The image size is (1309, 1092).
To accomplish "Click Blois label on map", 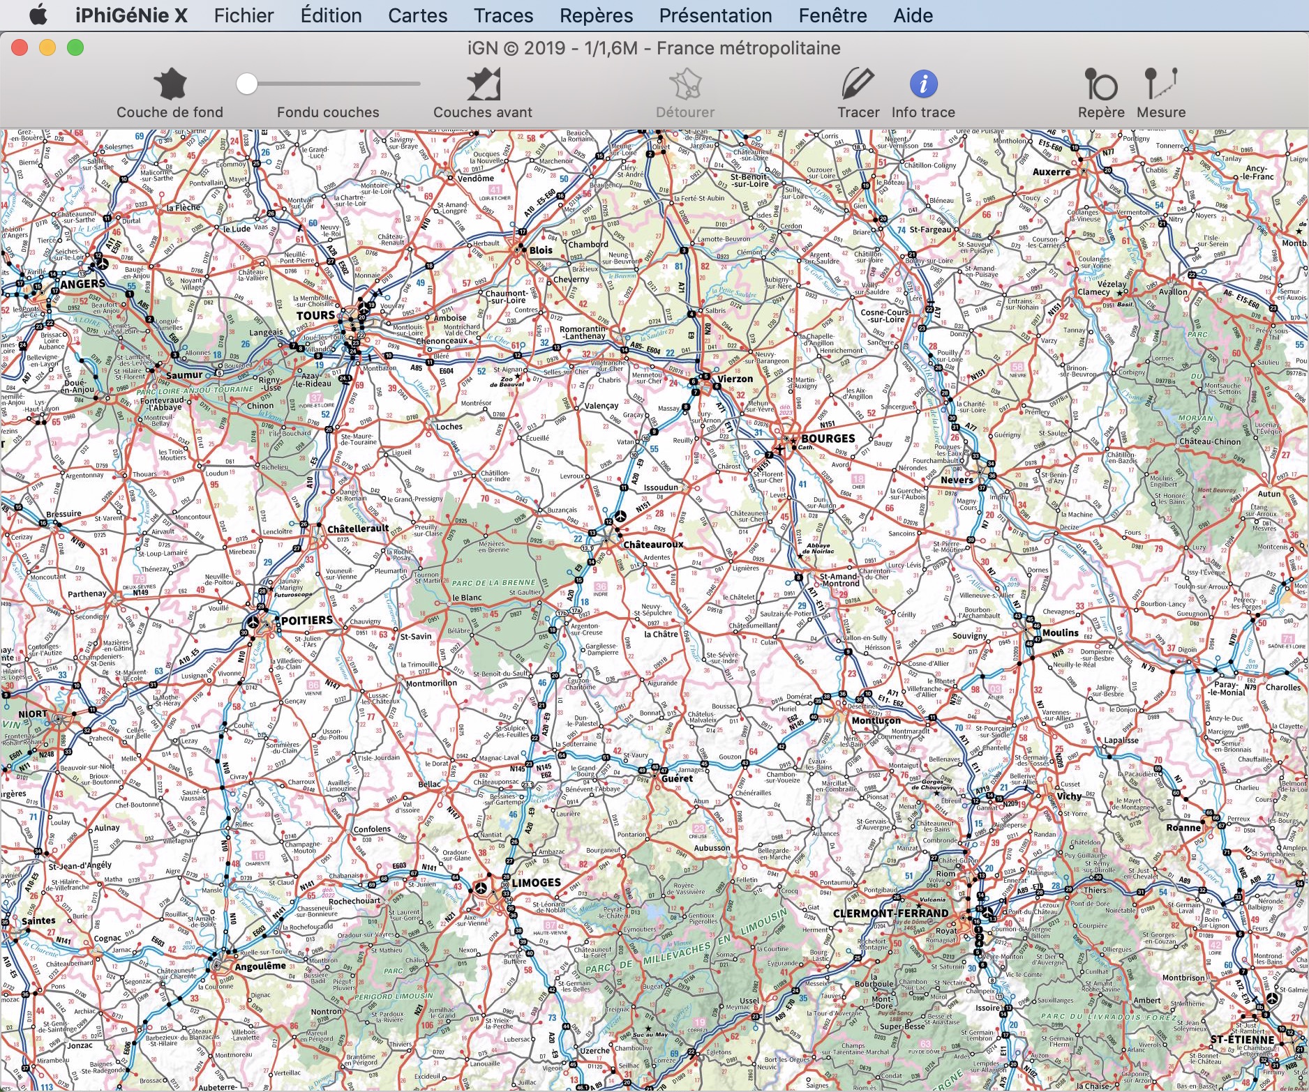I will 541,250.
